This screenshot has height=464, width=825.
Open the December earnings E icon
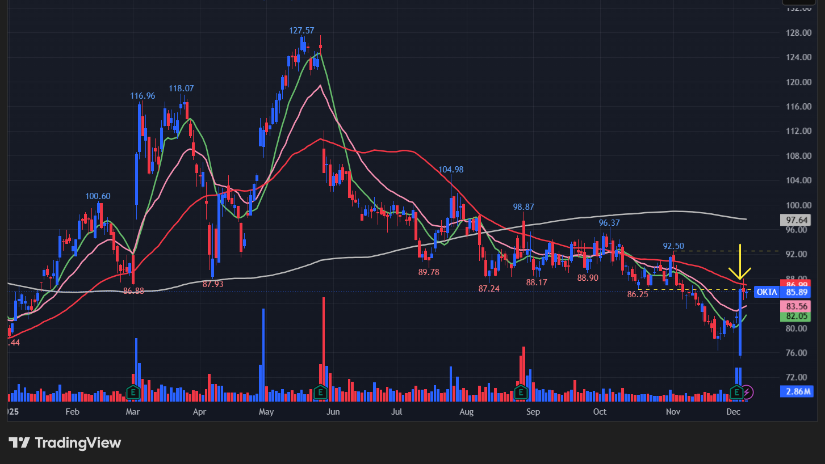(736, 391)
